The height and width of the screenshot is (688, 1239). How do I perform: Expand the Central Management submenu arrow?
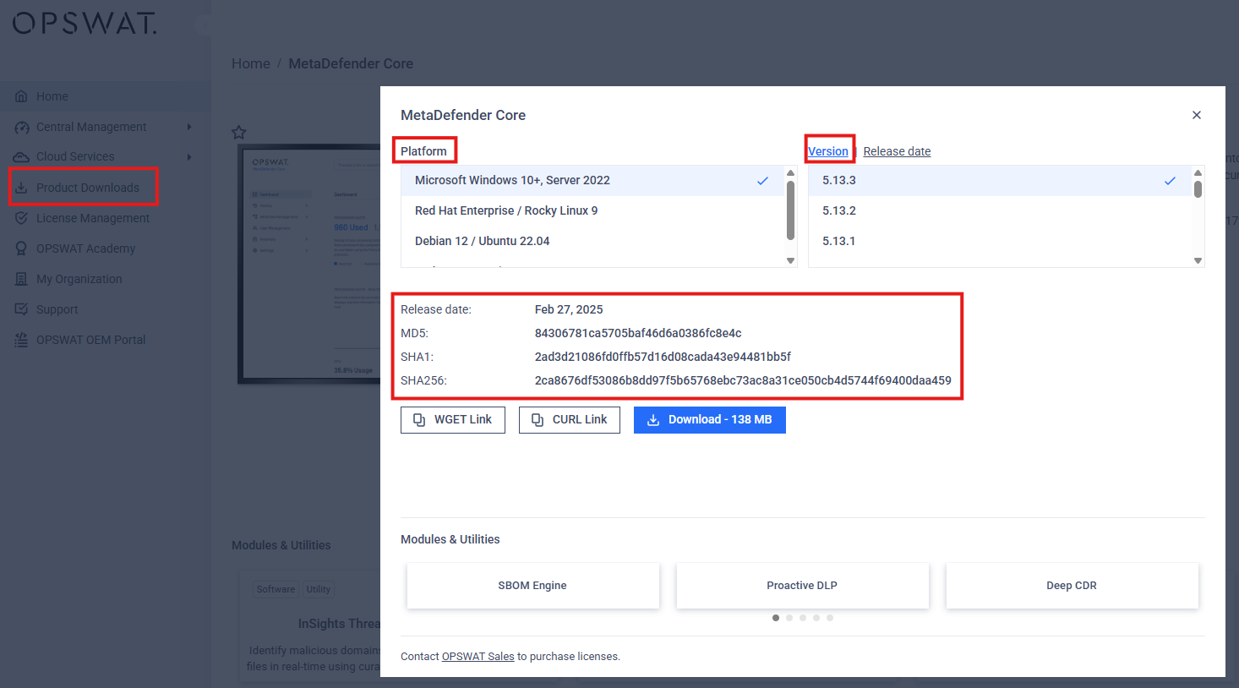point(189,127)
